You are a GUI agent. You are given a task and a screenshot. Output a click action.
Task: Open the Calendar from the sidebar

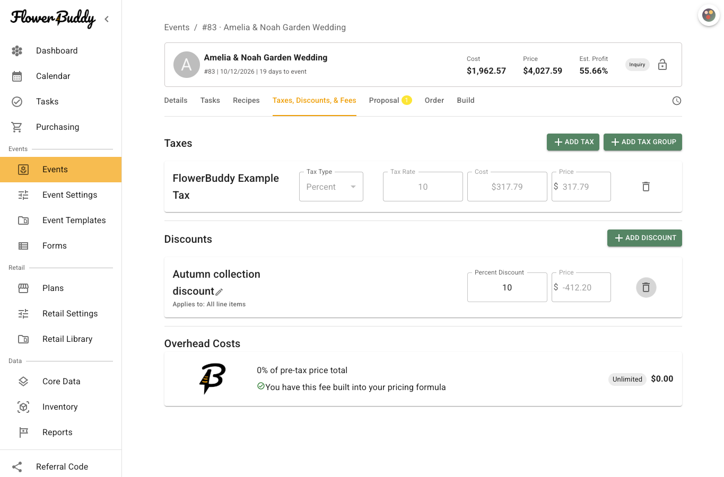60,76
